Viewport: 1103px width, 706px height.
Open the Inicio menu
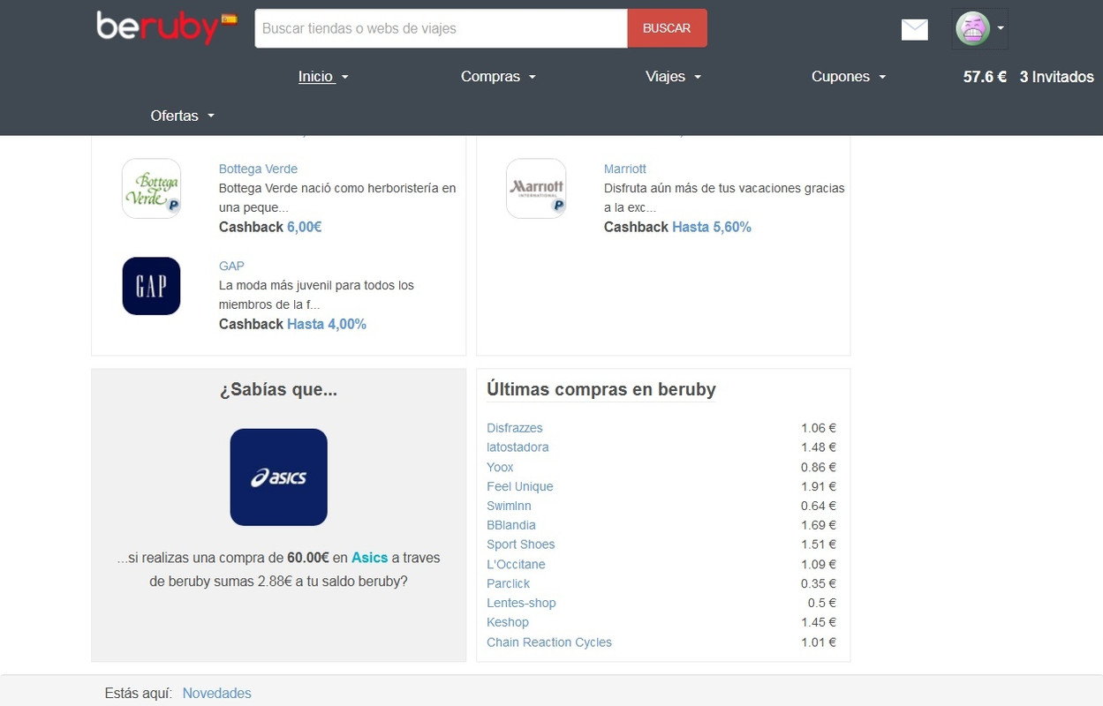coord(315,77)
